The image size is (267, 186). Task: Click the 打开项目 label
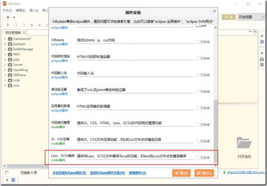(x=244, y=156)
